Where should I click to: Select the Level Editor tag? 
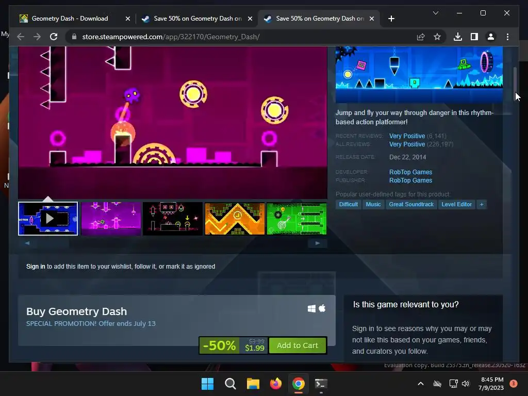[457, 204]
